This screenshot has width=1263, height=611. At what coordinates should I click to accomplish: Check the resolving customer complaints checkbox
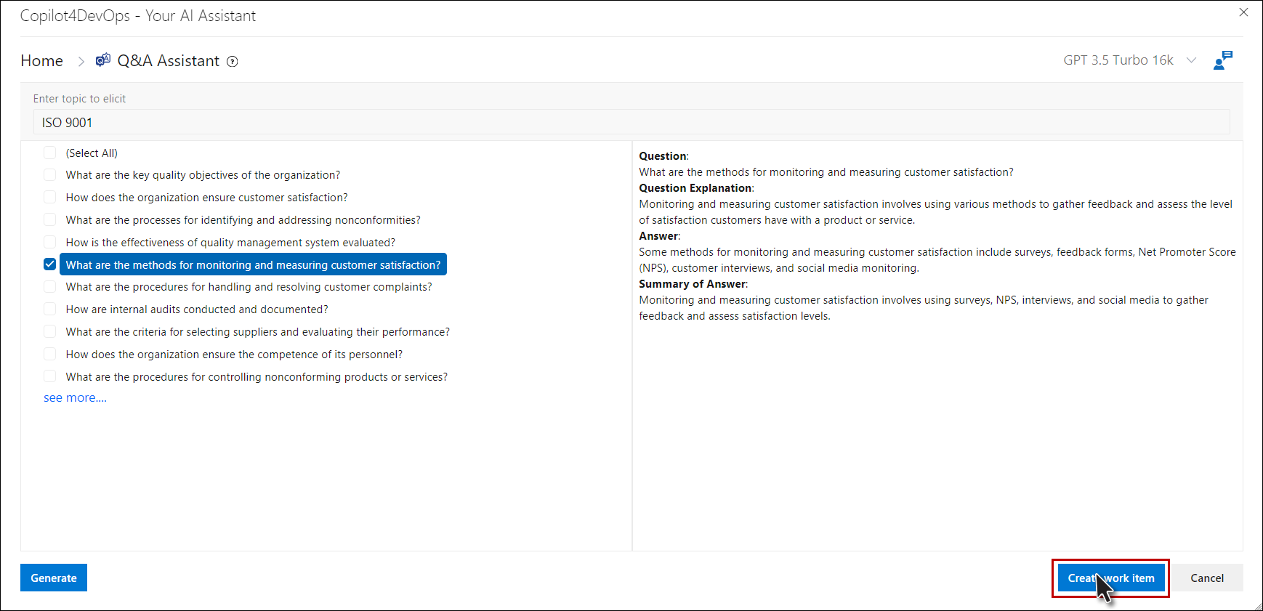(49, 287)
